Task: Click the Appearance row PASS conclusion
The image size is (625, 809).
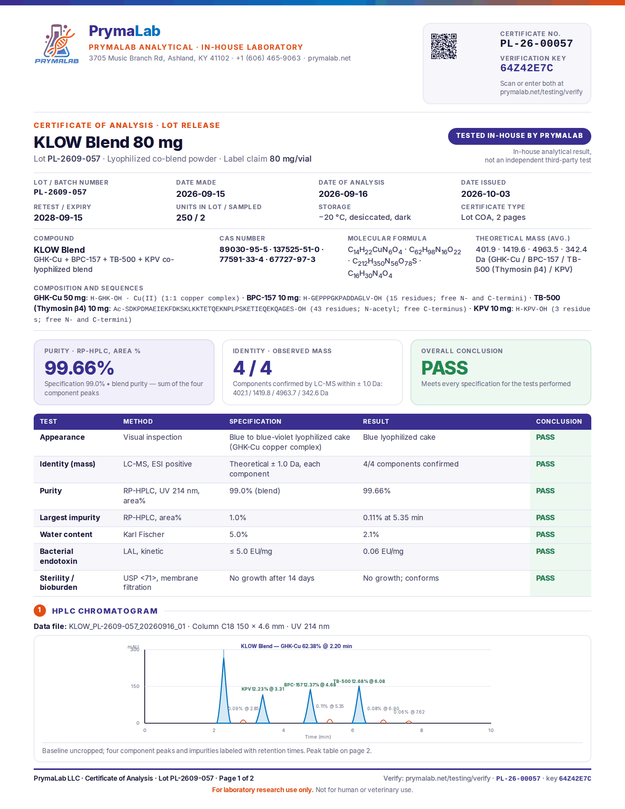Action: [545, 437]
